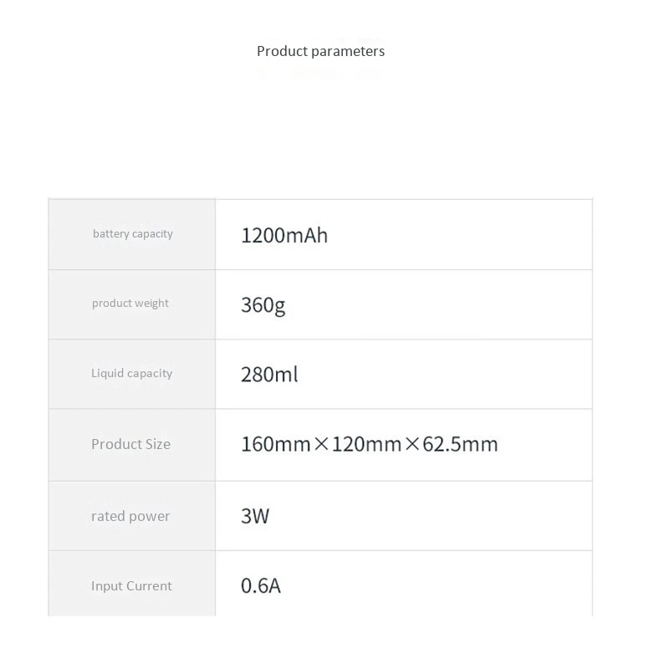Select the "product weight" label
Viewport: 669px width, 669px height.
(x=130, y=304)
